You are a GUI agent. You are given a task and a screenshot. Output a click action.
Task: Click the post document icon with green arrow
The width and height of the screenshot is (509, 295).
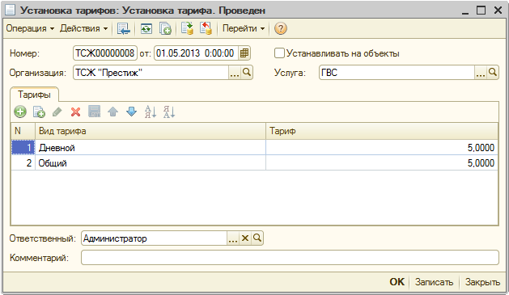point(187,28)
